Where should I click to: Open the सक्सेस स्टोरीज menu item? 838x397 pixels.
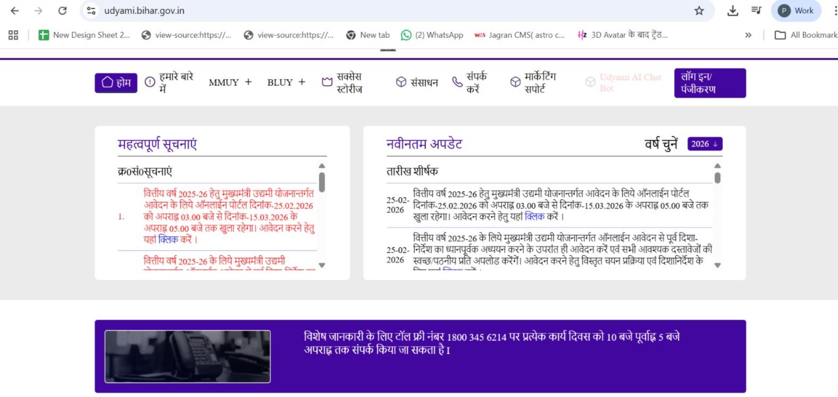coord(349,82)
